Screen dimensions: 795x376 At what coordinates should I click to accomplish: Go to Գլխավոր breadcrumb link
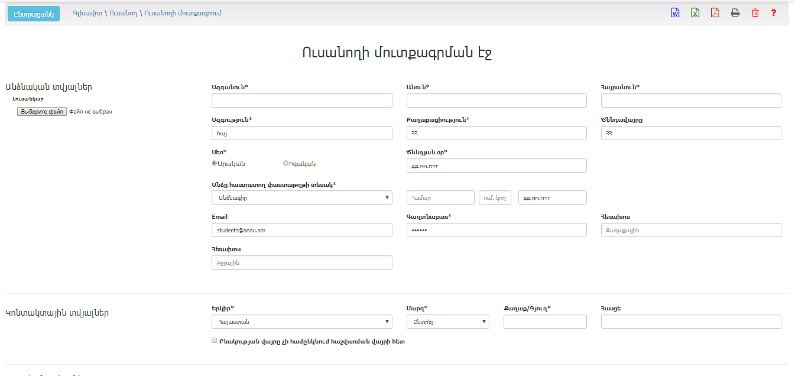(x=87, y=13)
